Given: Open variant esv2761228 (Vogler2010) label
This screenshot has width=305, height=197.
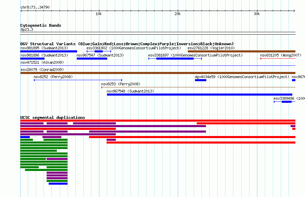Looking at the screenshot, I should tap(211, 48).
